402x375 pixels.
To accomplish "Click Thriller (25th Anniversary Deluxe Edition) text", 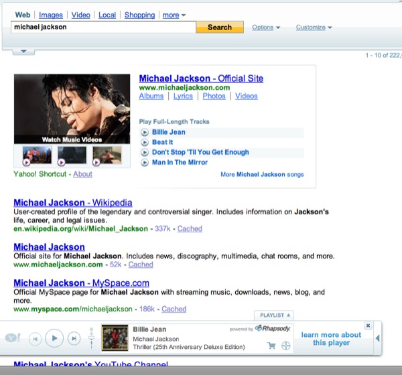I will pyautogui.click(x=189, y=347).
